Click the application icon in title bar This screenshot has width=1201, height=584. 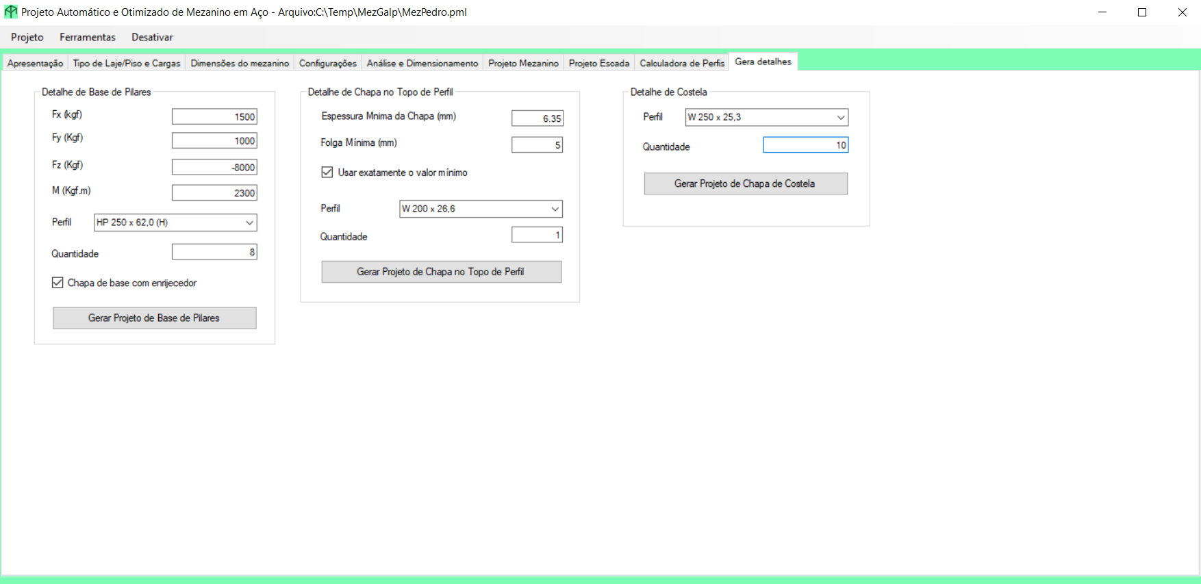click(x=11, y=12)
